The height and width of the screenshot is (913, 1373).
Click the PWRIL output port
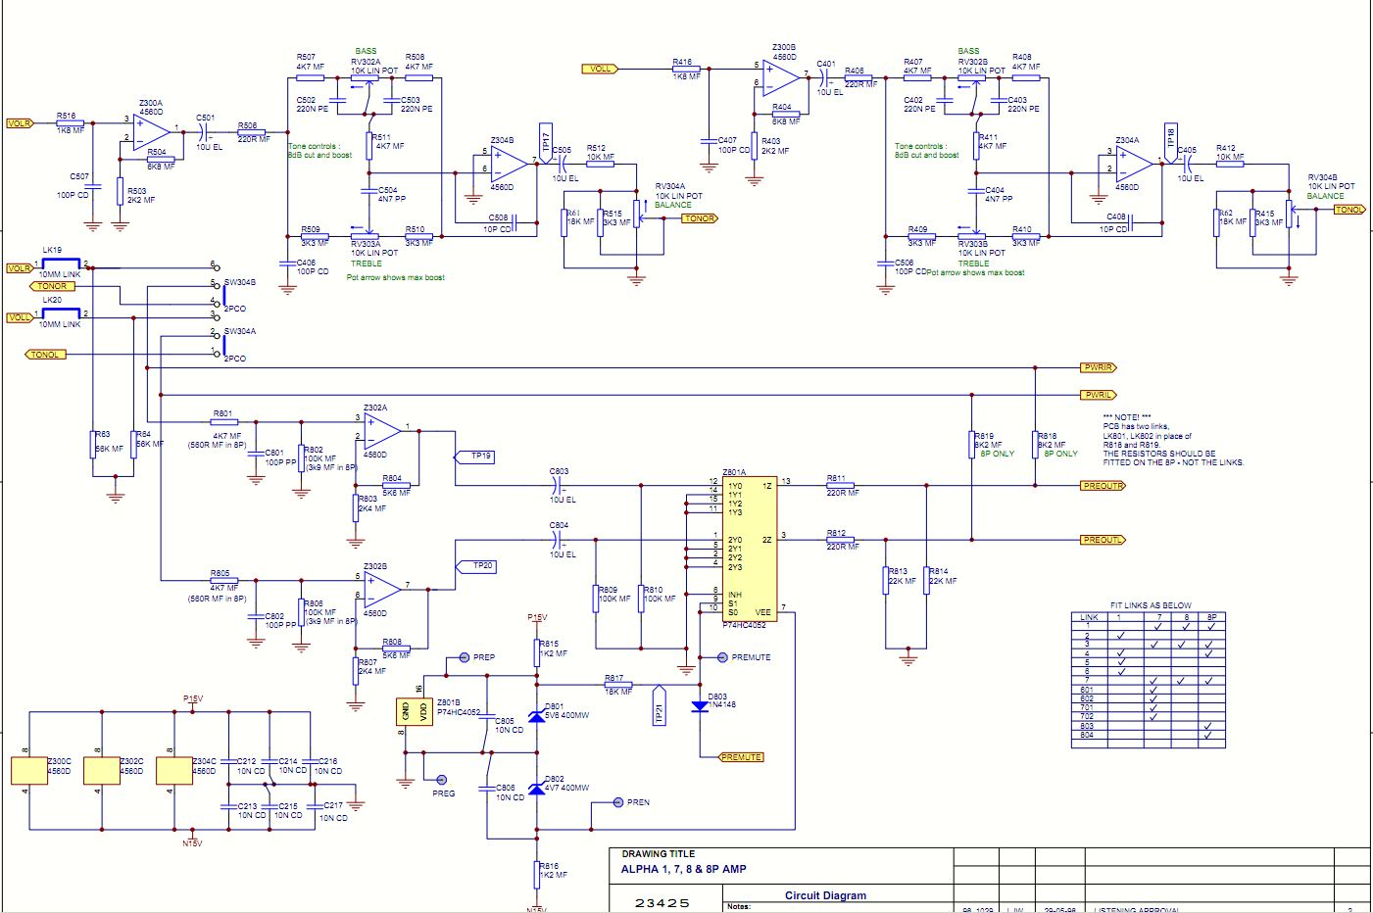click(x=1099, y=395)
